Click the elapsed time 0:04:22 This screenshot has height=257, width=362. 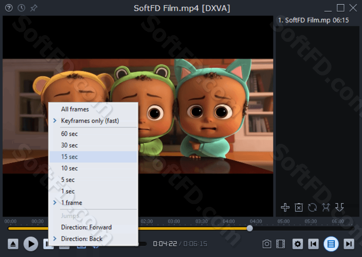(x=165, y=244)
